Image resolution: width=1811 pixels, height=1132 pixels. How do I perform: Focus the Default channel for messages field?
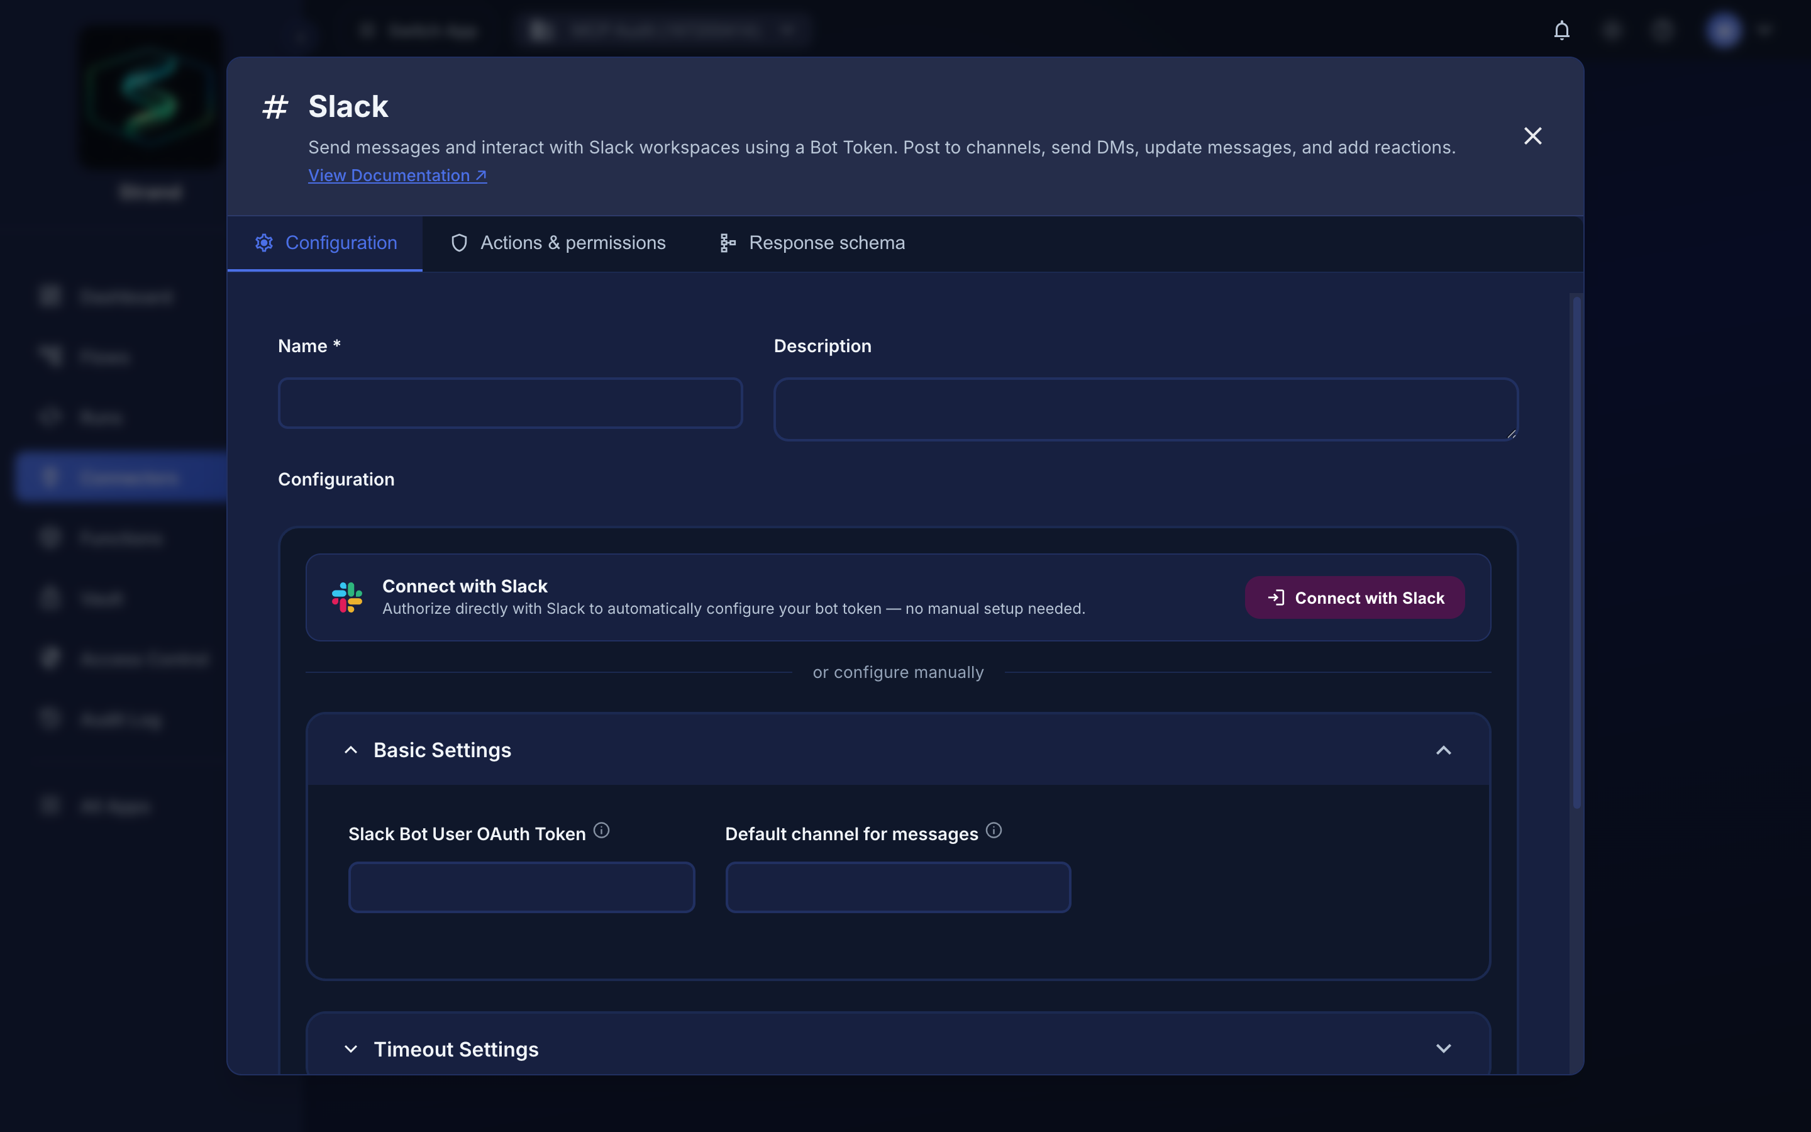[x=898, y=887]
